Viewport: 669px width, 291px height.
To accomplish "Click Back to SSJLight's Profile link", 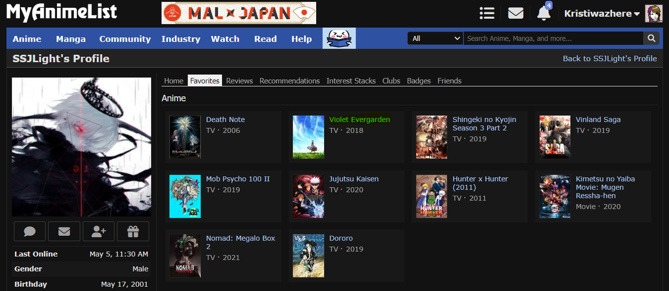I will [610, 58].
